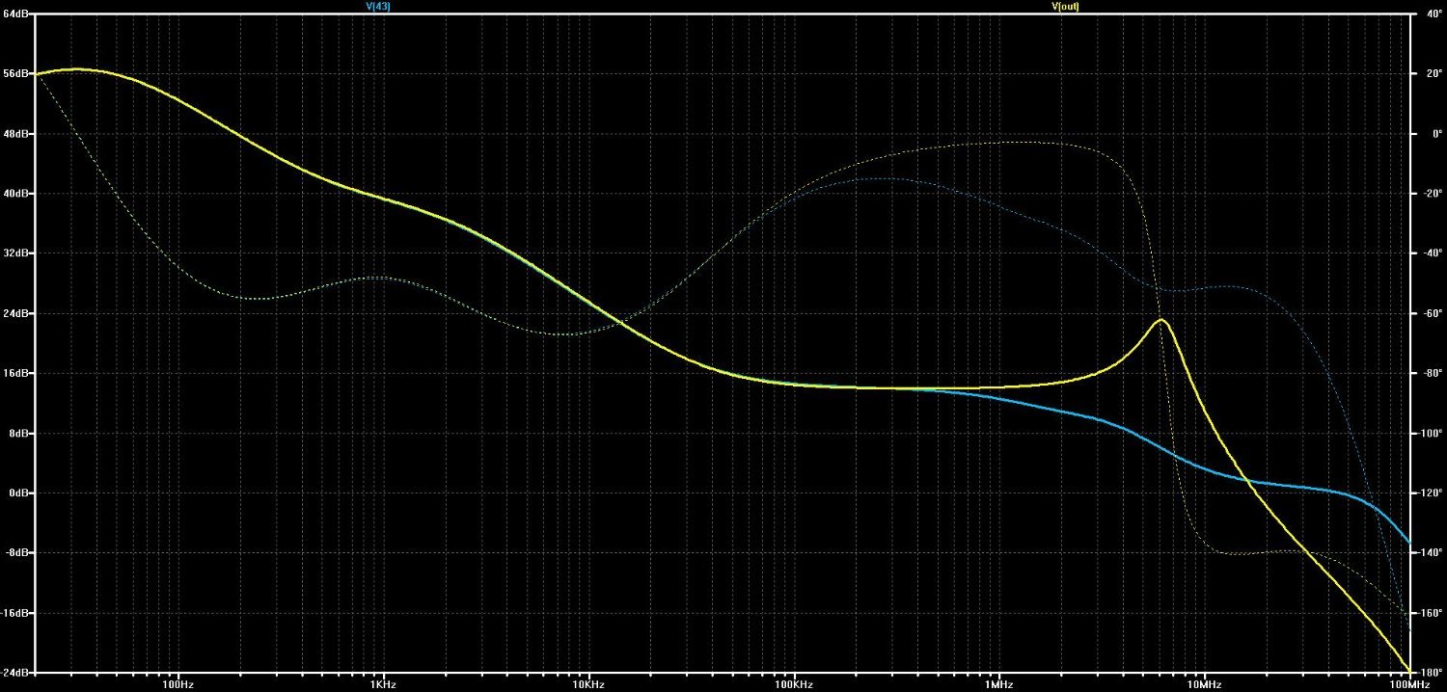Select the -180° phase axis label
Image resolution: width=1447 pixels, height=692 pixels.
[1430, 672]
